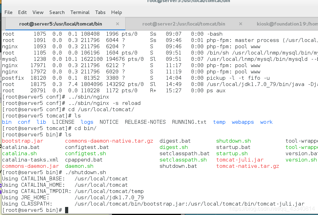Viewport: 318px width, 215px height.
Task: Open the Terminal menu
Action: pos(80,12)
